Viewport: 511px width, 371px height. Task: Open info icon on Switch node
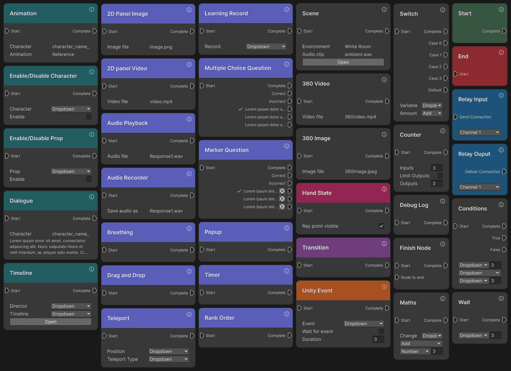coord(443,10)
